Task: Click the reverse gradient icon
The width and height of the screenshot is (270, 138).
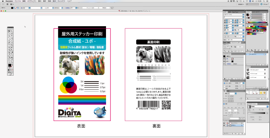Action: (249, 110)
